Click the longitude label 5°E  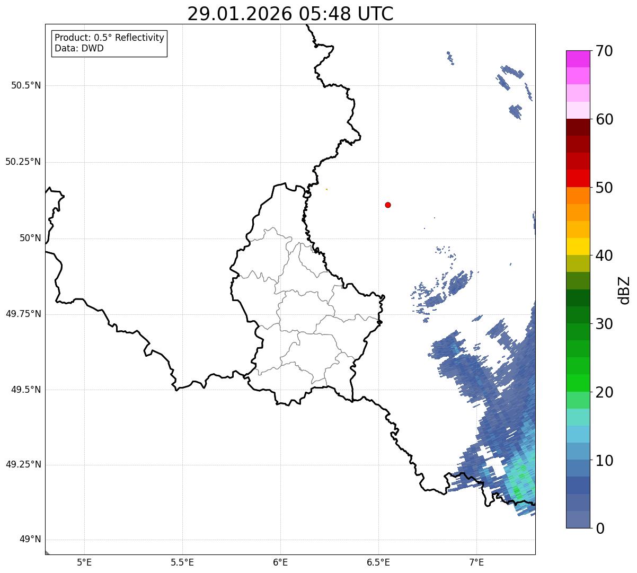pos(84,562)
